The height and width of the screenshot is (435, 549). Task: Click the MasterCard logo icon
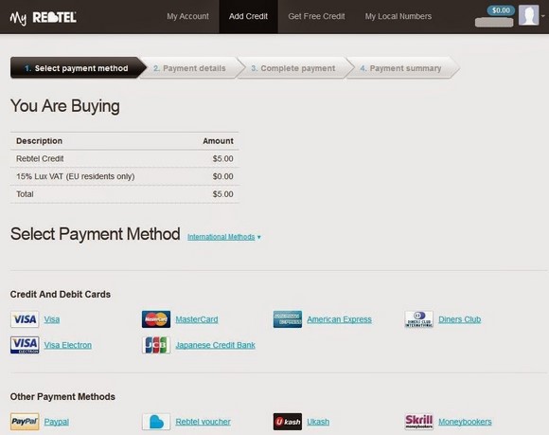(x=156, y=319)
